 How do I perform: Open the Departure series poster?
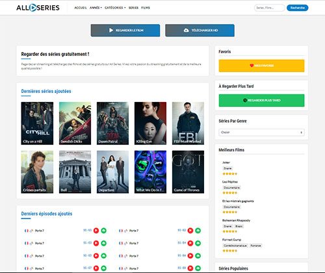112,172
